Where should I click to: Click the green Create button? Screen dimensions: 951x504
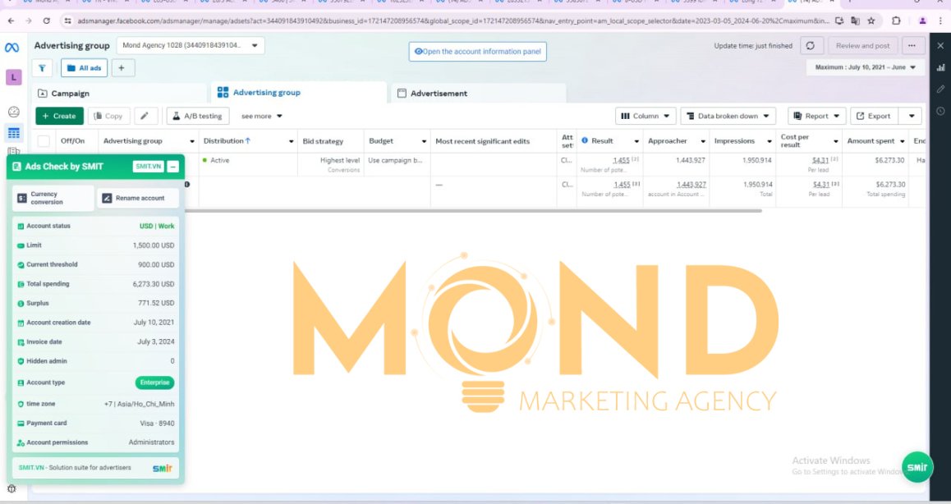(x=59, y=116)
